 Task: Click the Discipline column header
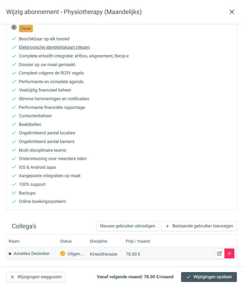click(99, 241)
